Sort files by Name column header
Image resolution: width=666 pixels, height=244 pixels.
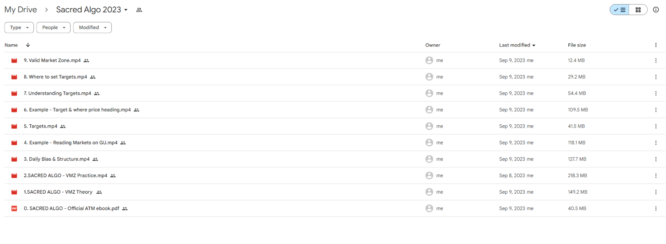11,45
